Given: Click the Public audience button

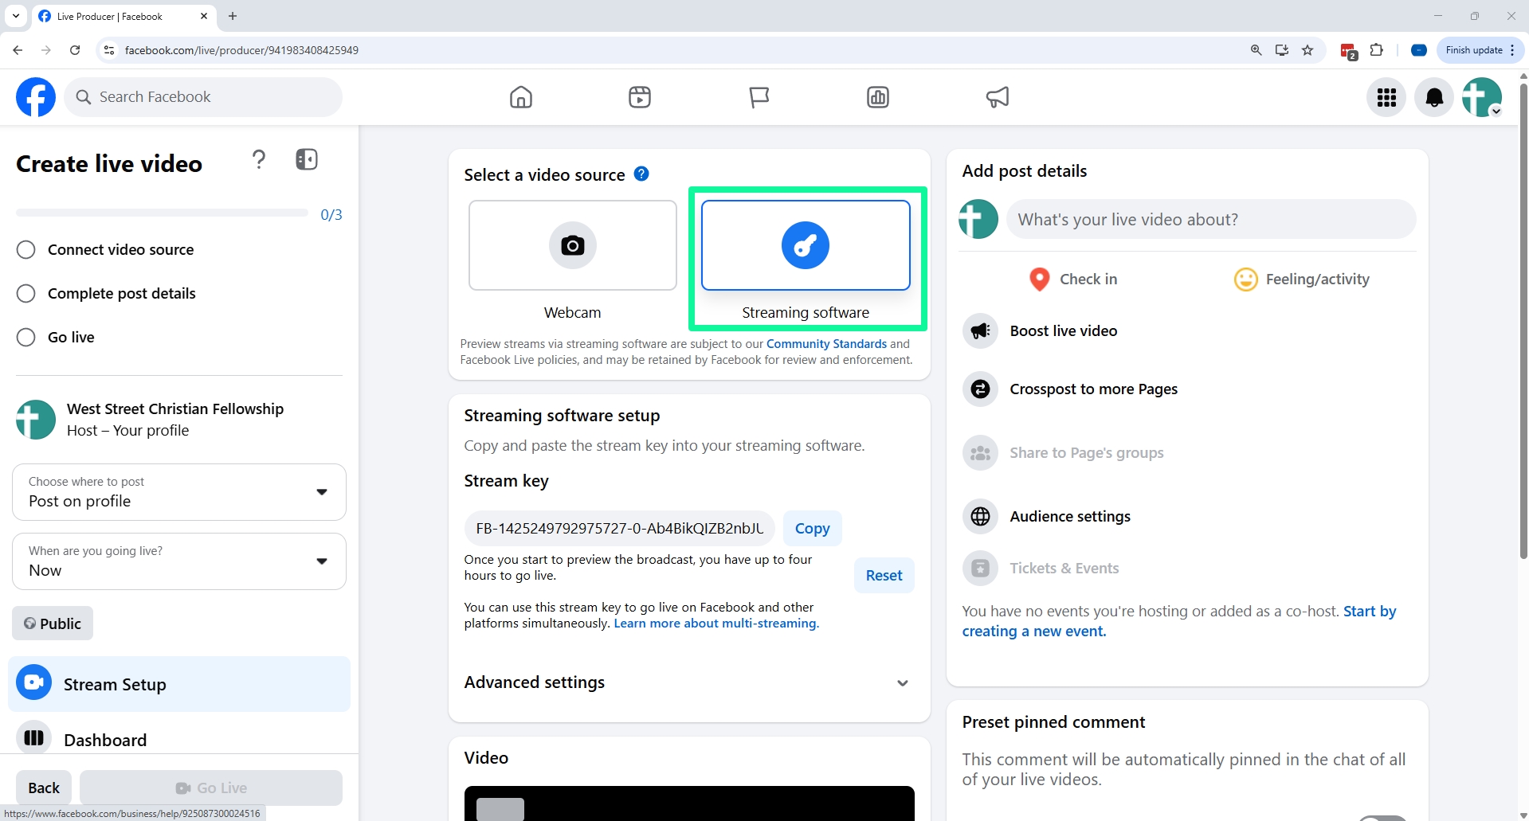Looking at the screenshot, I should 53,624.
